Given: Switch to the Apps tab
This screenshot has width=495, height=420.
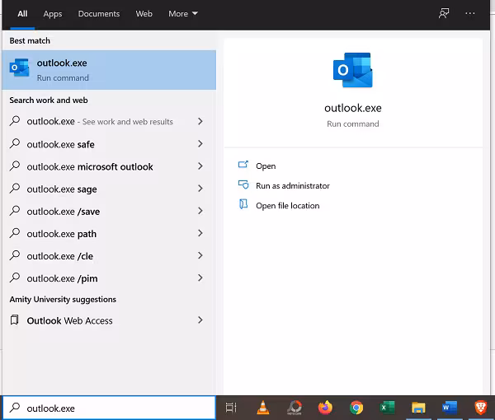Looking at the screenshot, I should tap(53, 14).
